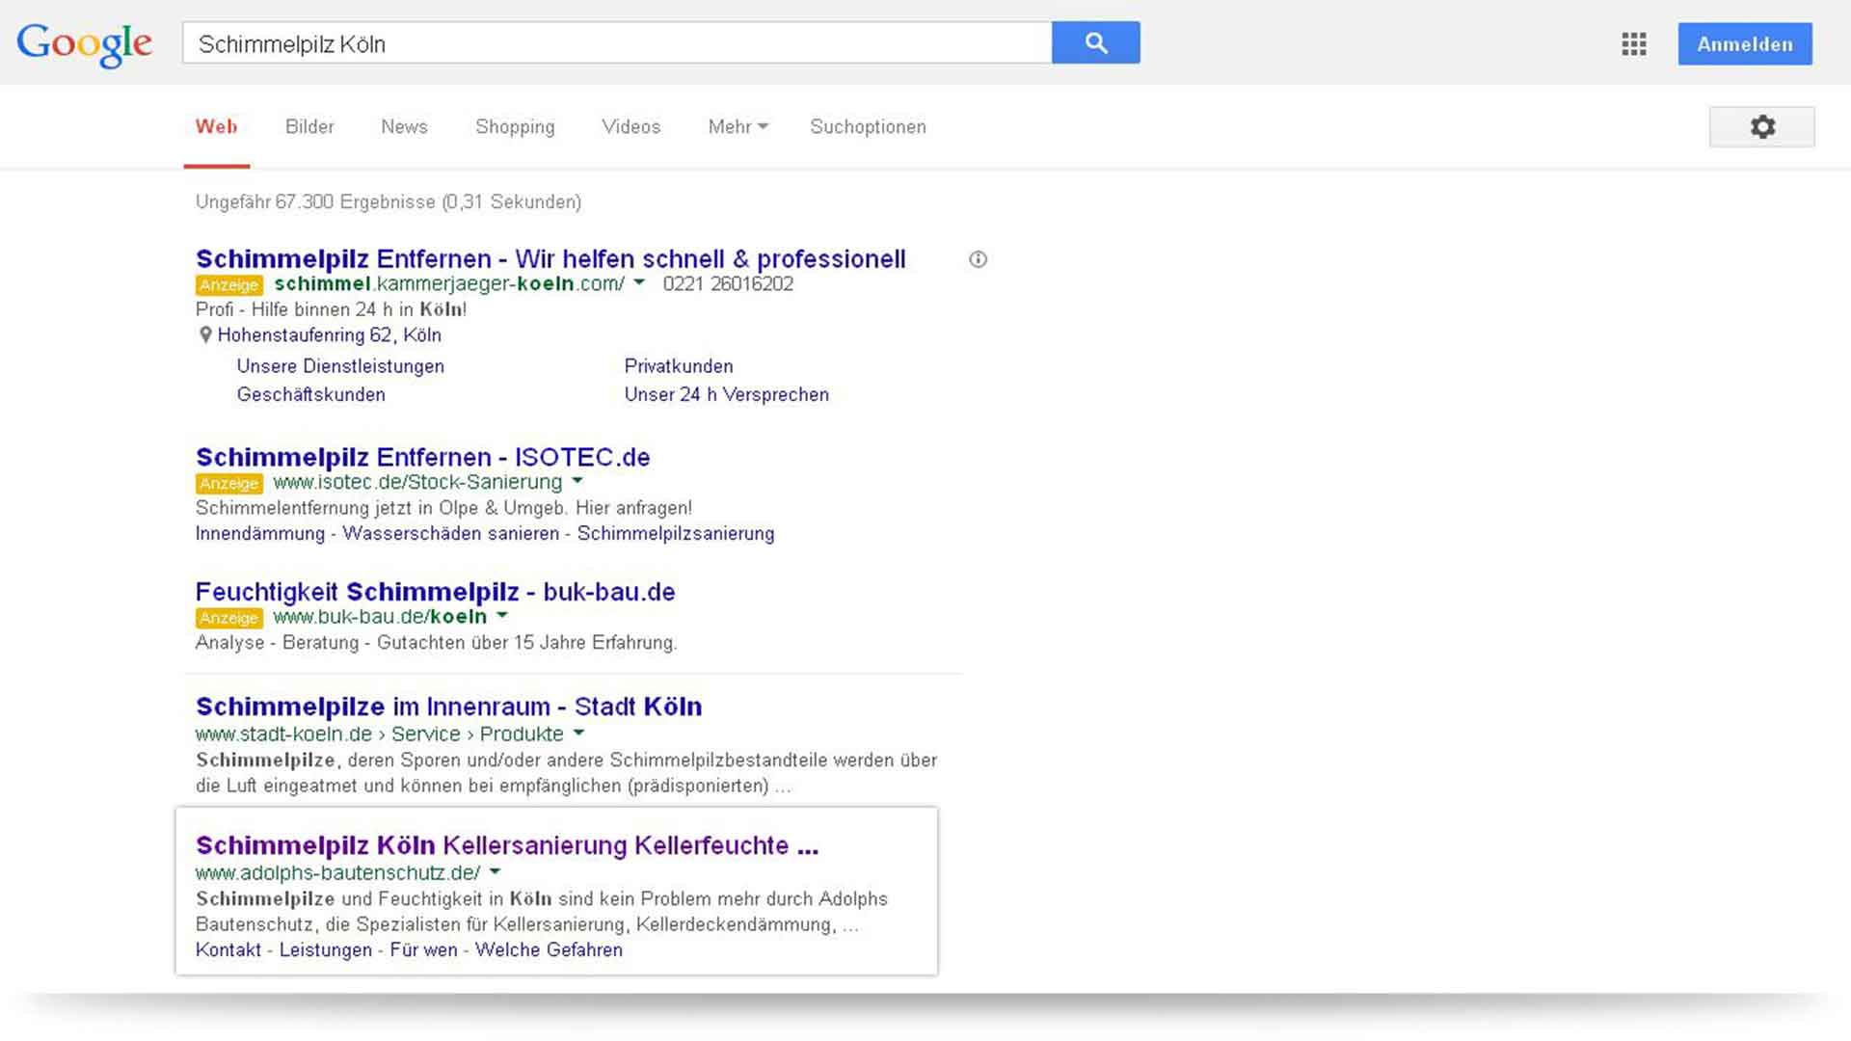Viewport: 1851px width, 1041px height.
Task: Open the stadt-koeln.de URL dropdown arrow
Action: 578,733
